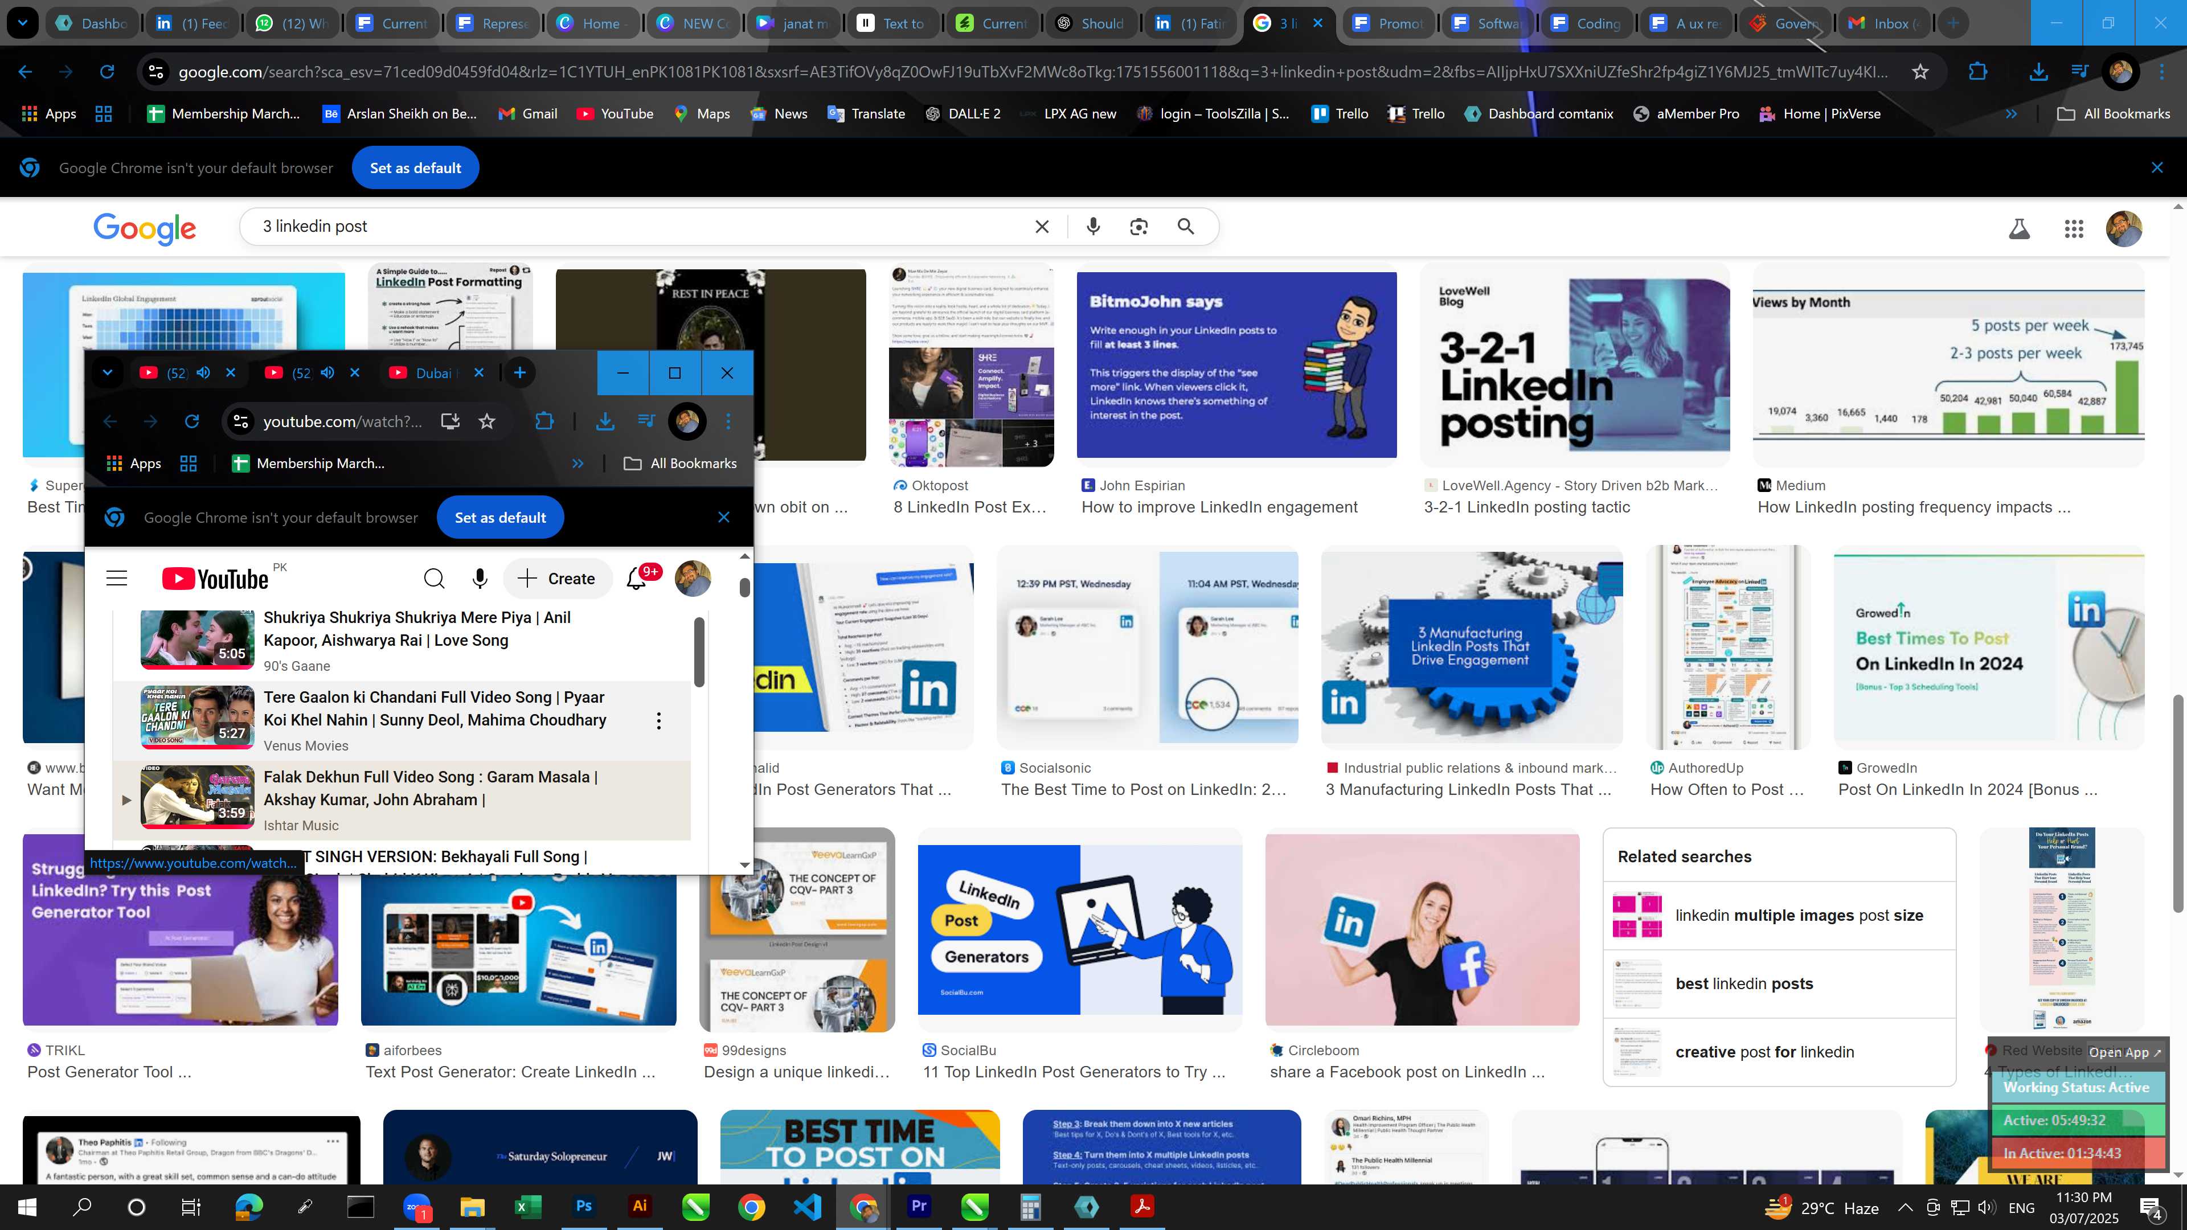The height and width of the screenshot is (1230, 2187).
Task: Click the YouTube window page scrollbar thumb
Action: click(744, 588)
